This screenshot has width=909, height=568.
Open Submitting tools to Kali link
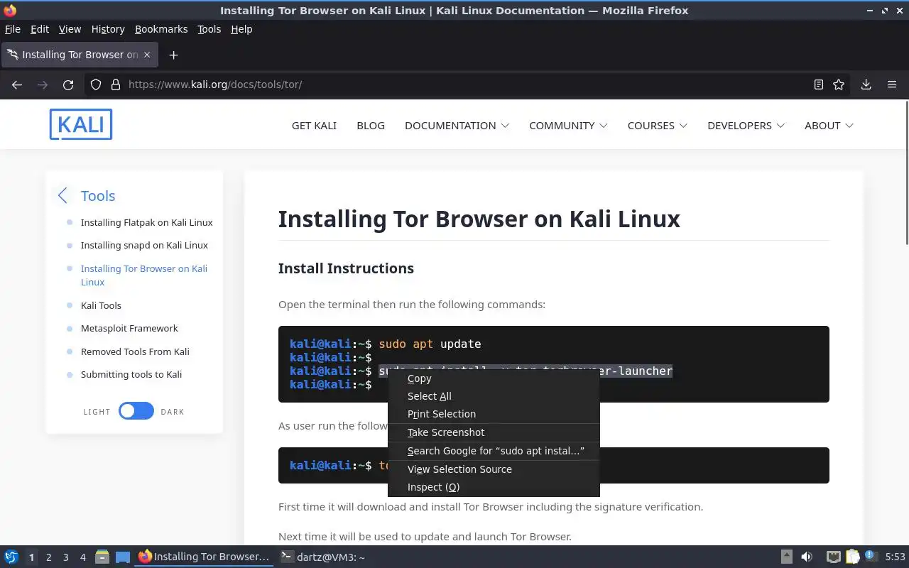(x=131, y=374)
